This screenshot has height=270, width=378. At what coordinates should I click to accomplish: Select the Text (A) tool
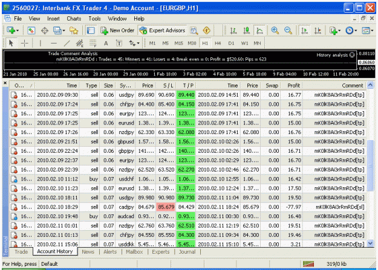pyautogui.click(x=106, y=43)
